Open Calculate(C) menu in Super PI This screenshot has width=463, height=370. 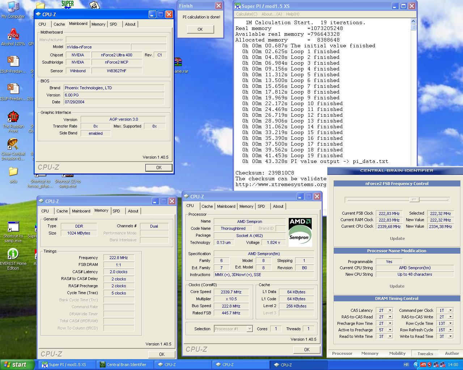[x=247, y=14]
